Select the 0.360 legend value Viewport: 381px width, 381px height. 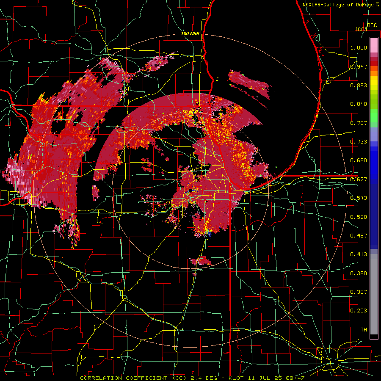[359, 273]
